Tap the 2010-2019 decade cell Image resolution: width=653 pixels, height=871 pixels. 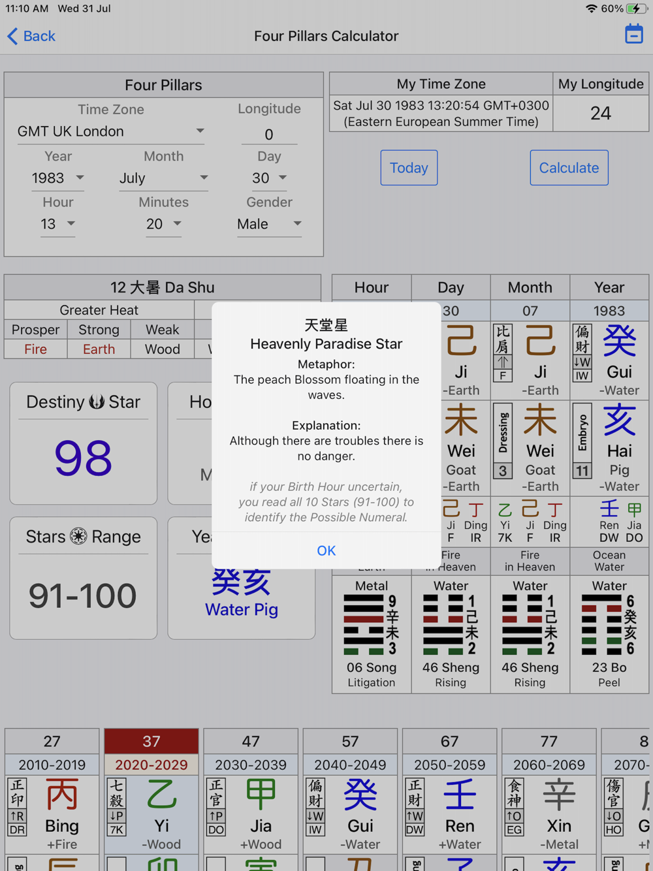52,765
